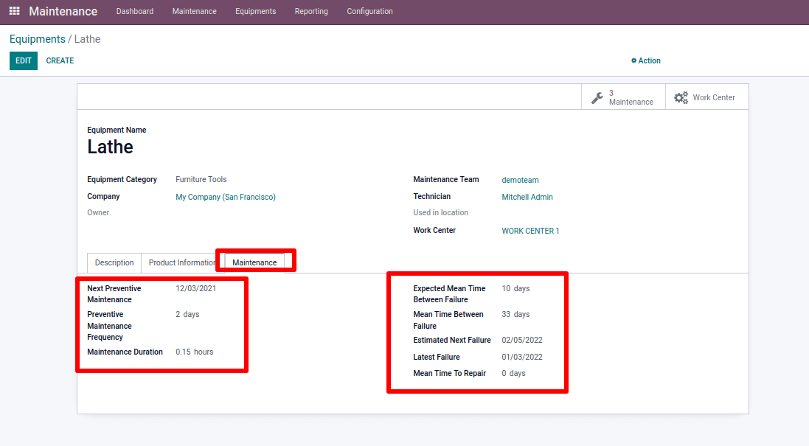This screenshot has height=446, width=809.
Task: Click the Equipment Category label
Action: point(122,179)
